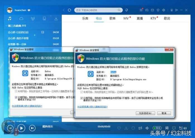Open the settings gear icon

pos(164,10)
